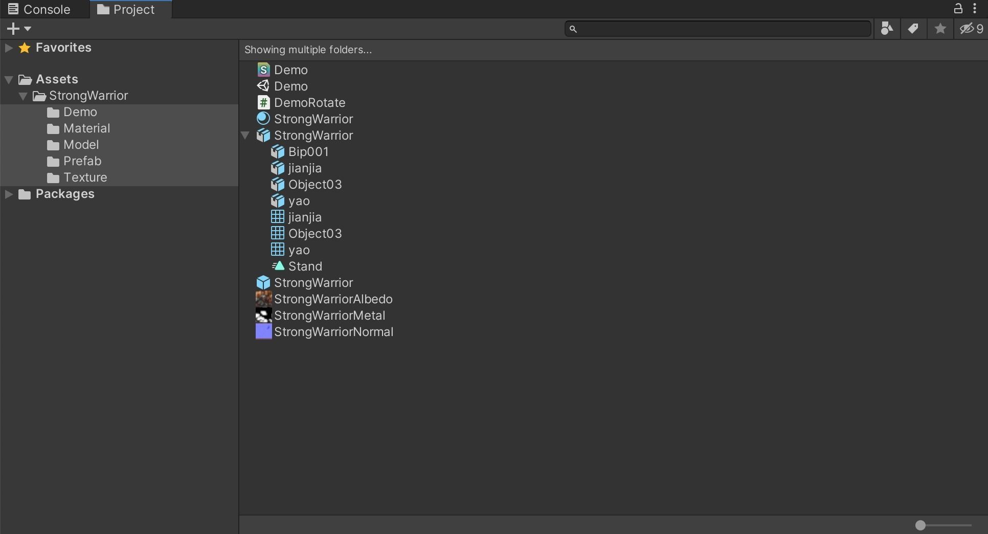This screenshot has width=988, height=534.
Task: Toggle hidden packages visibility
Action: pos(971,29)
